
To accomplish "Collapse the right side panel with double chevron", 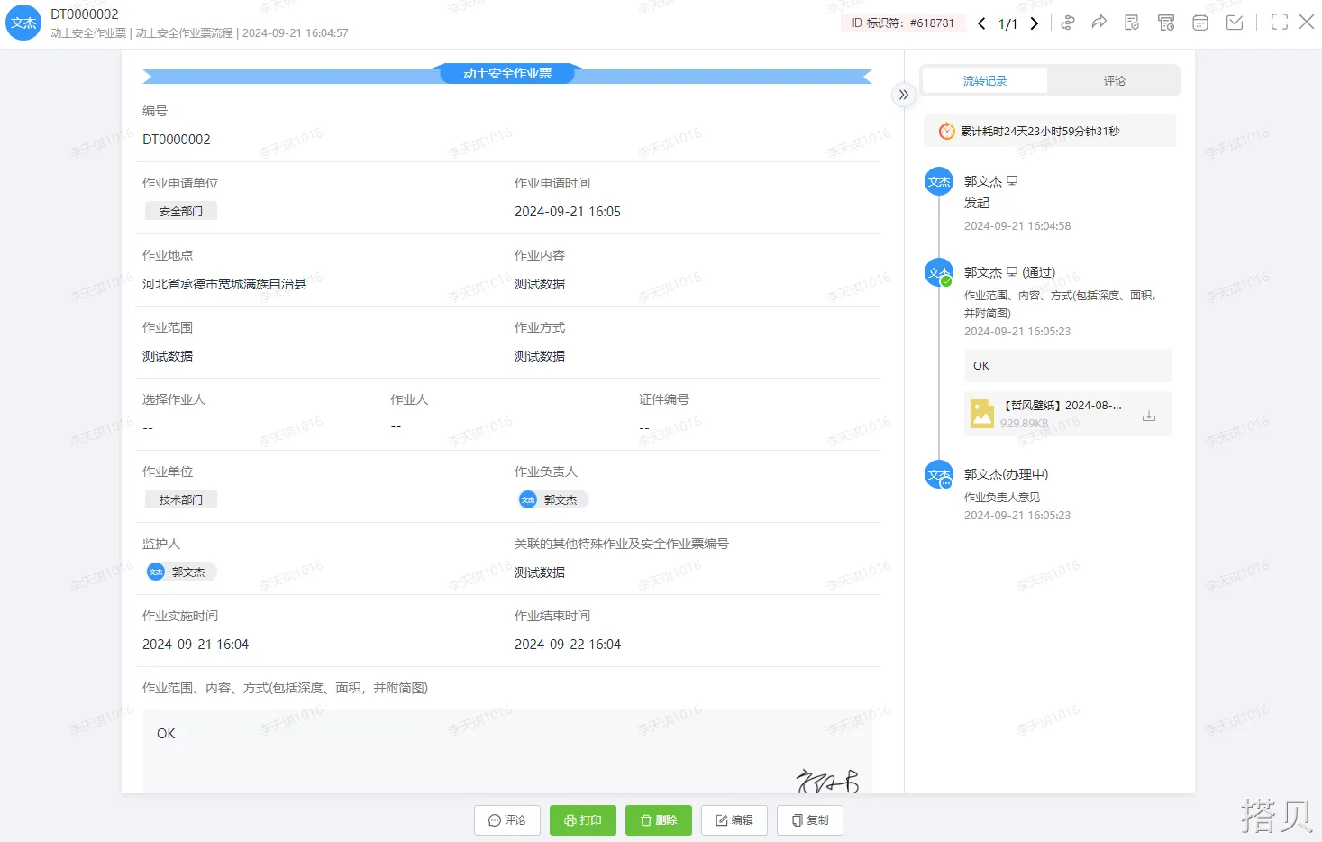I will tap(903, 95).
